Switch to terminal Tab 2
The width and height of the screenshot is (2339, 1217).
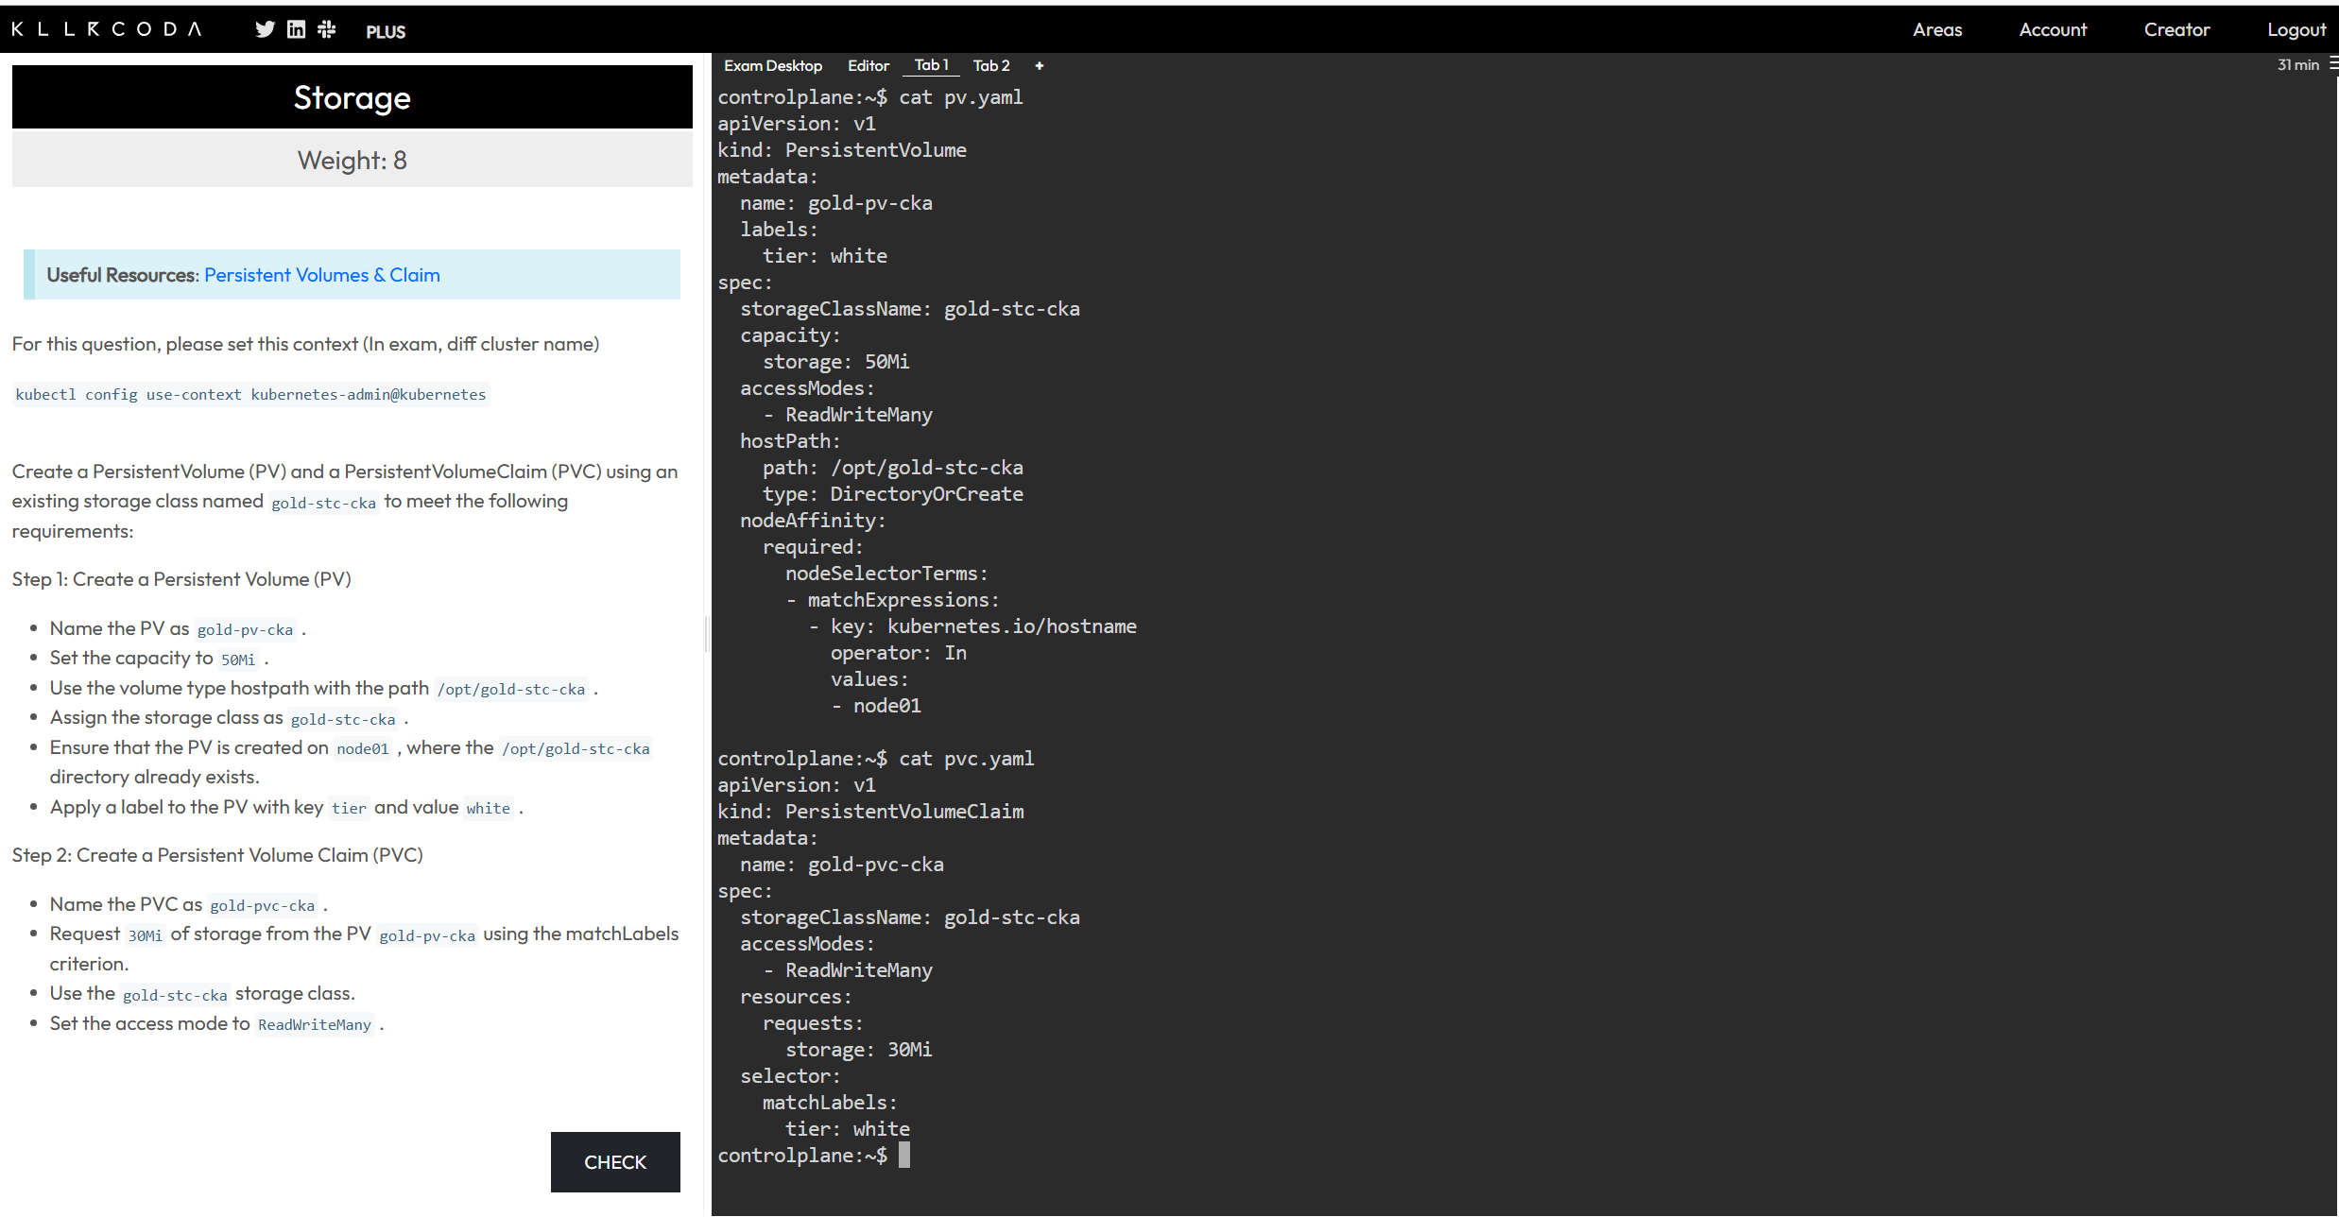click(991, 65)
